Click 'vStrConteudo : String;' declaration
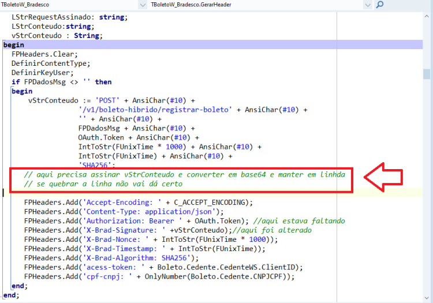Image resolution: width=433 pixels, height=303 pixels. click(x=57, y=36)
